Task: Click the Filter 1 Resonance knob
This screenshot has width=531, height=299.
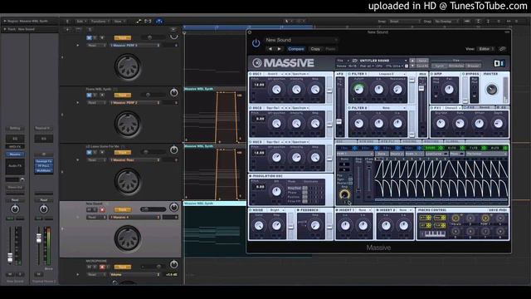Action: tap(397, 90)
